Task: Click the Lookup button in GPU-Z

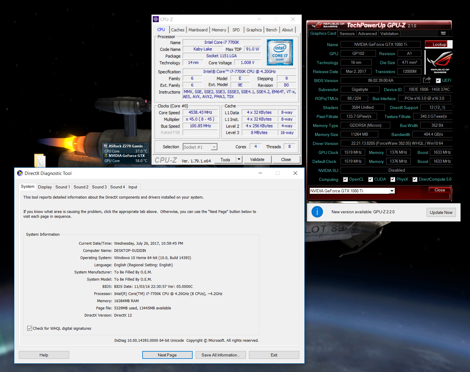Action: 439,44
